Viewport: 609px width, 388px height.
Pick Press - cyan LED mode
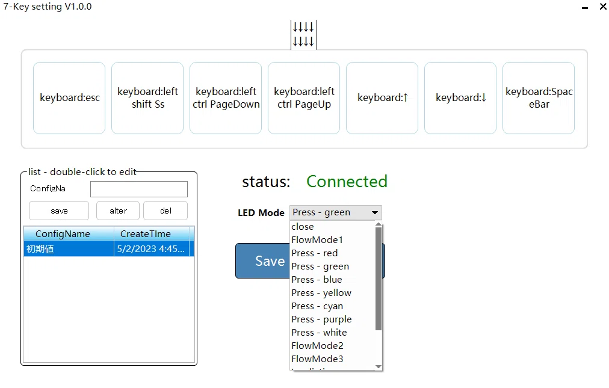pyautogui.click(x=333, y=306)
